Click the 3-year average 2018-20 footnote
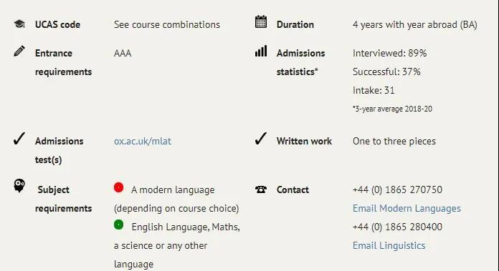This screenshot has height=271, width=499. point(392,109)
